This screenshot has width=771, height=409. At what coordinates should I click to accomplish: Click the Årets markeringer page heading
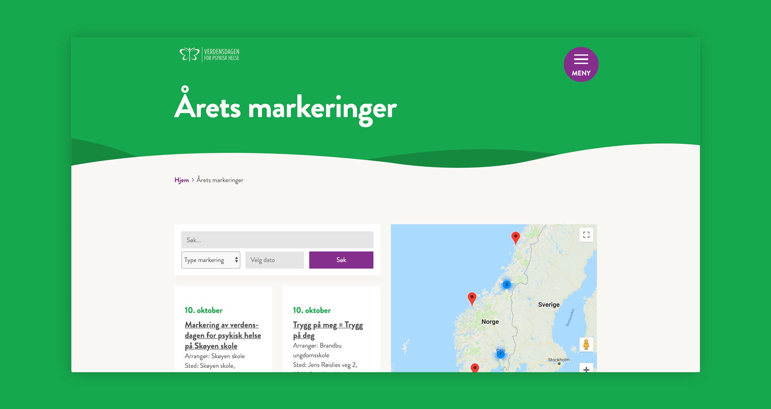286,106
